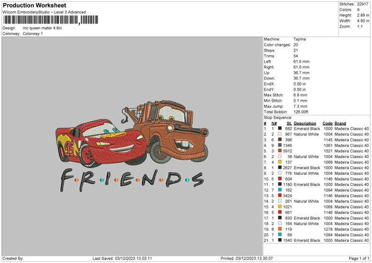This screenshot has height=263, width=372.
Task: Click stitch count 2627 in stop 8
Action: pos(288,168)
